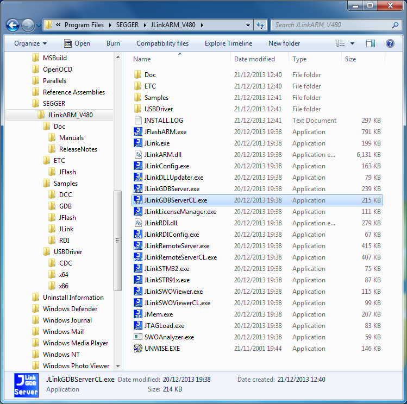
Task: Select the JLinkRDIConfig.exe RDI icon
Action: (138, 235)
